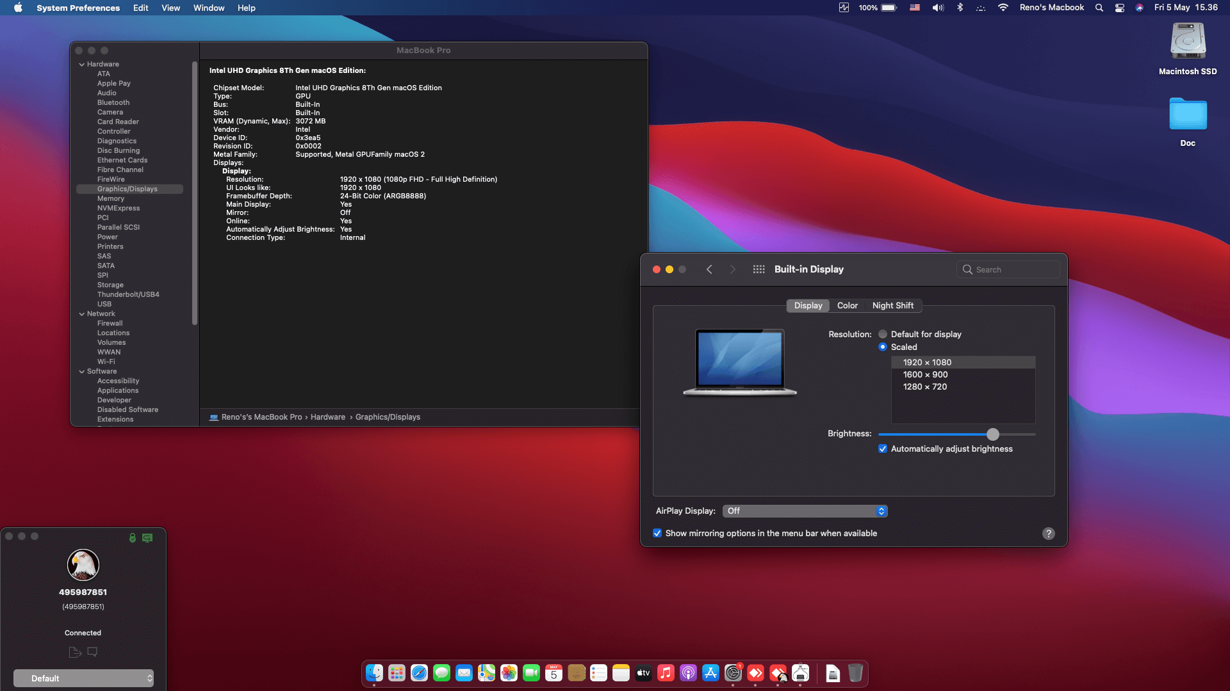1230x691 pixels.
Task: Select the Scaled resolution radio button
Action: [x=883, y=347]
